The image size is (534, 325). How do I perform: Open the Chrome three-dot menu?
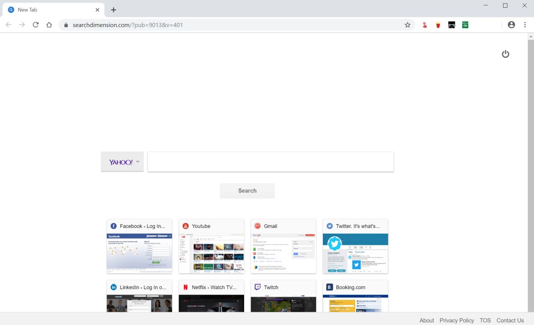525,25
